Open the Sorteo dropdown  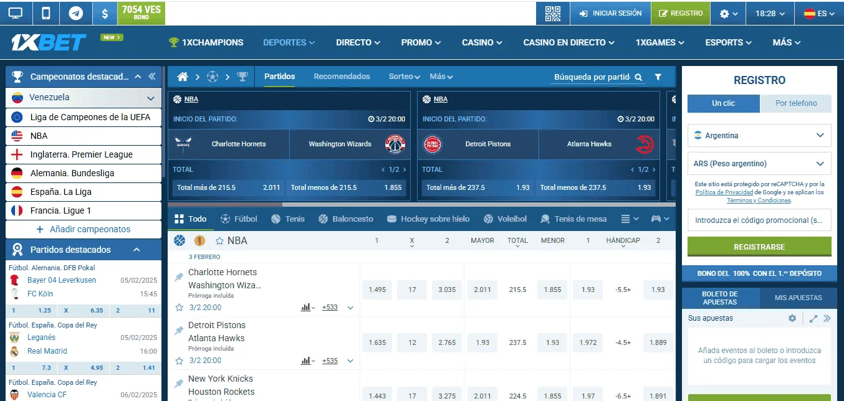tap(405, 77)
